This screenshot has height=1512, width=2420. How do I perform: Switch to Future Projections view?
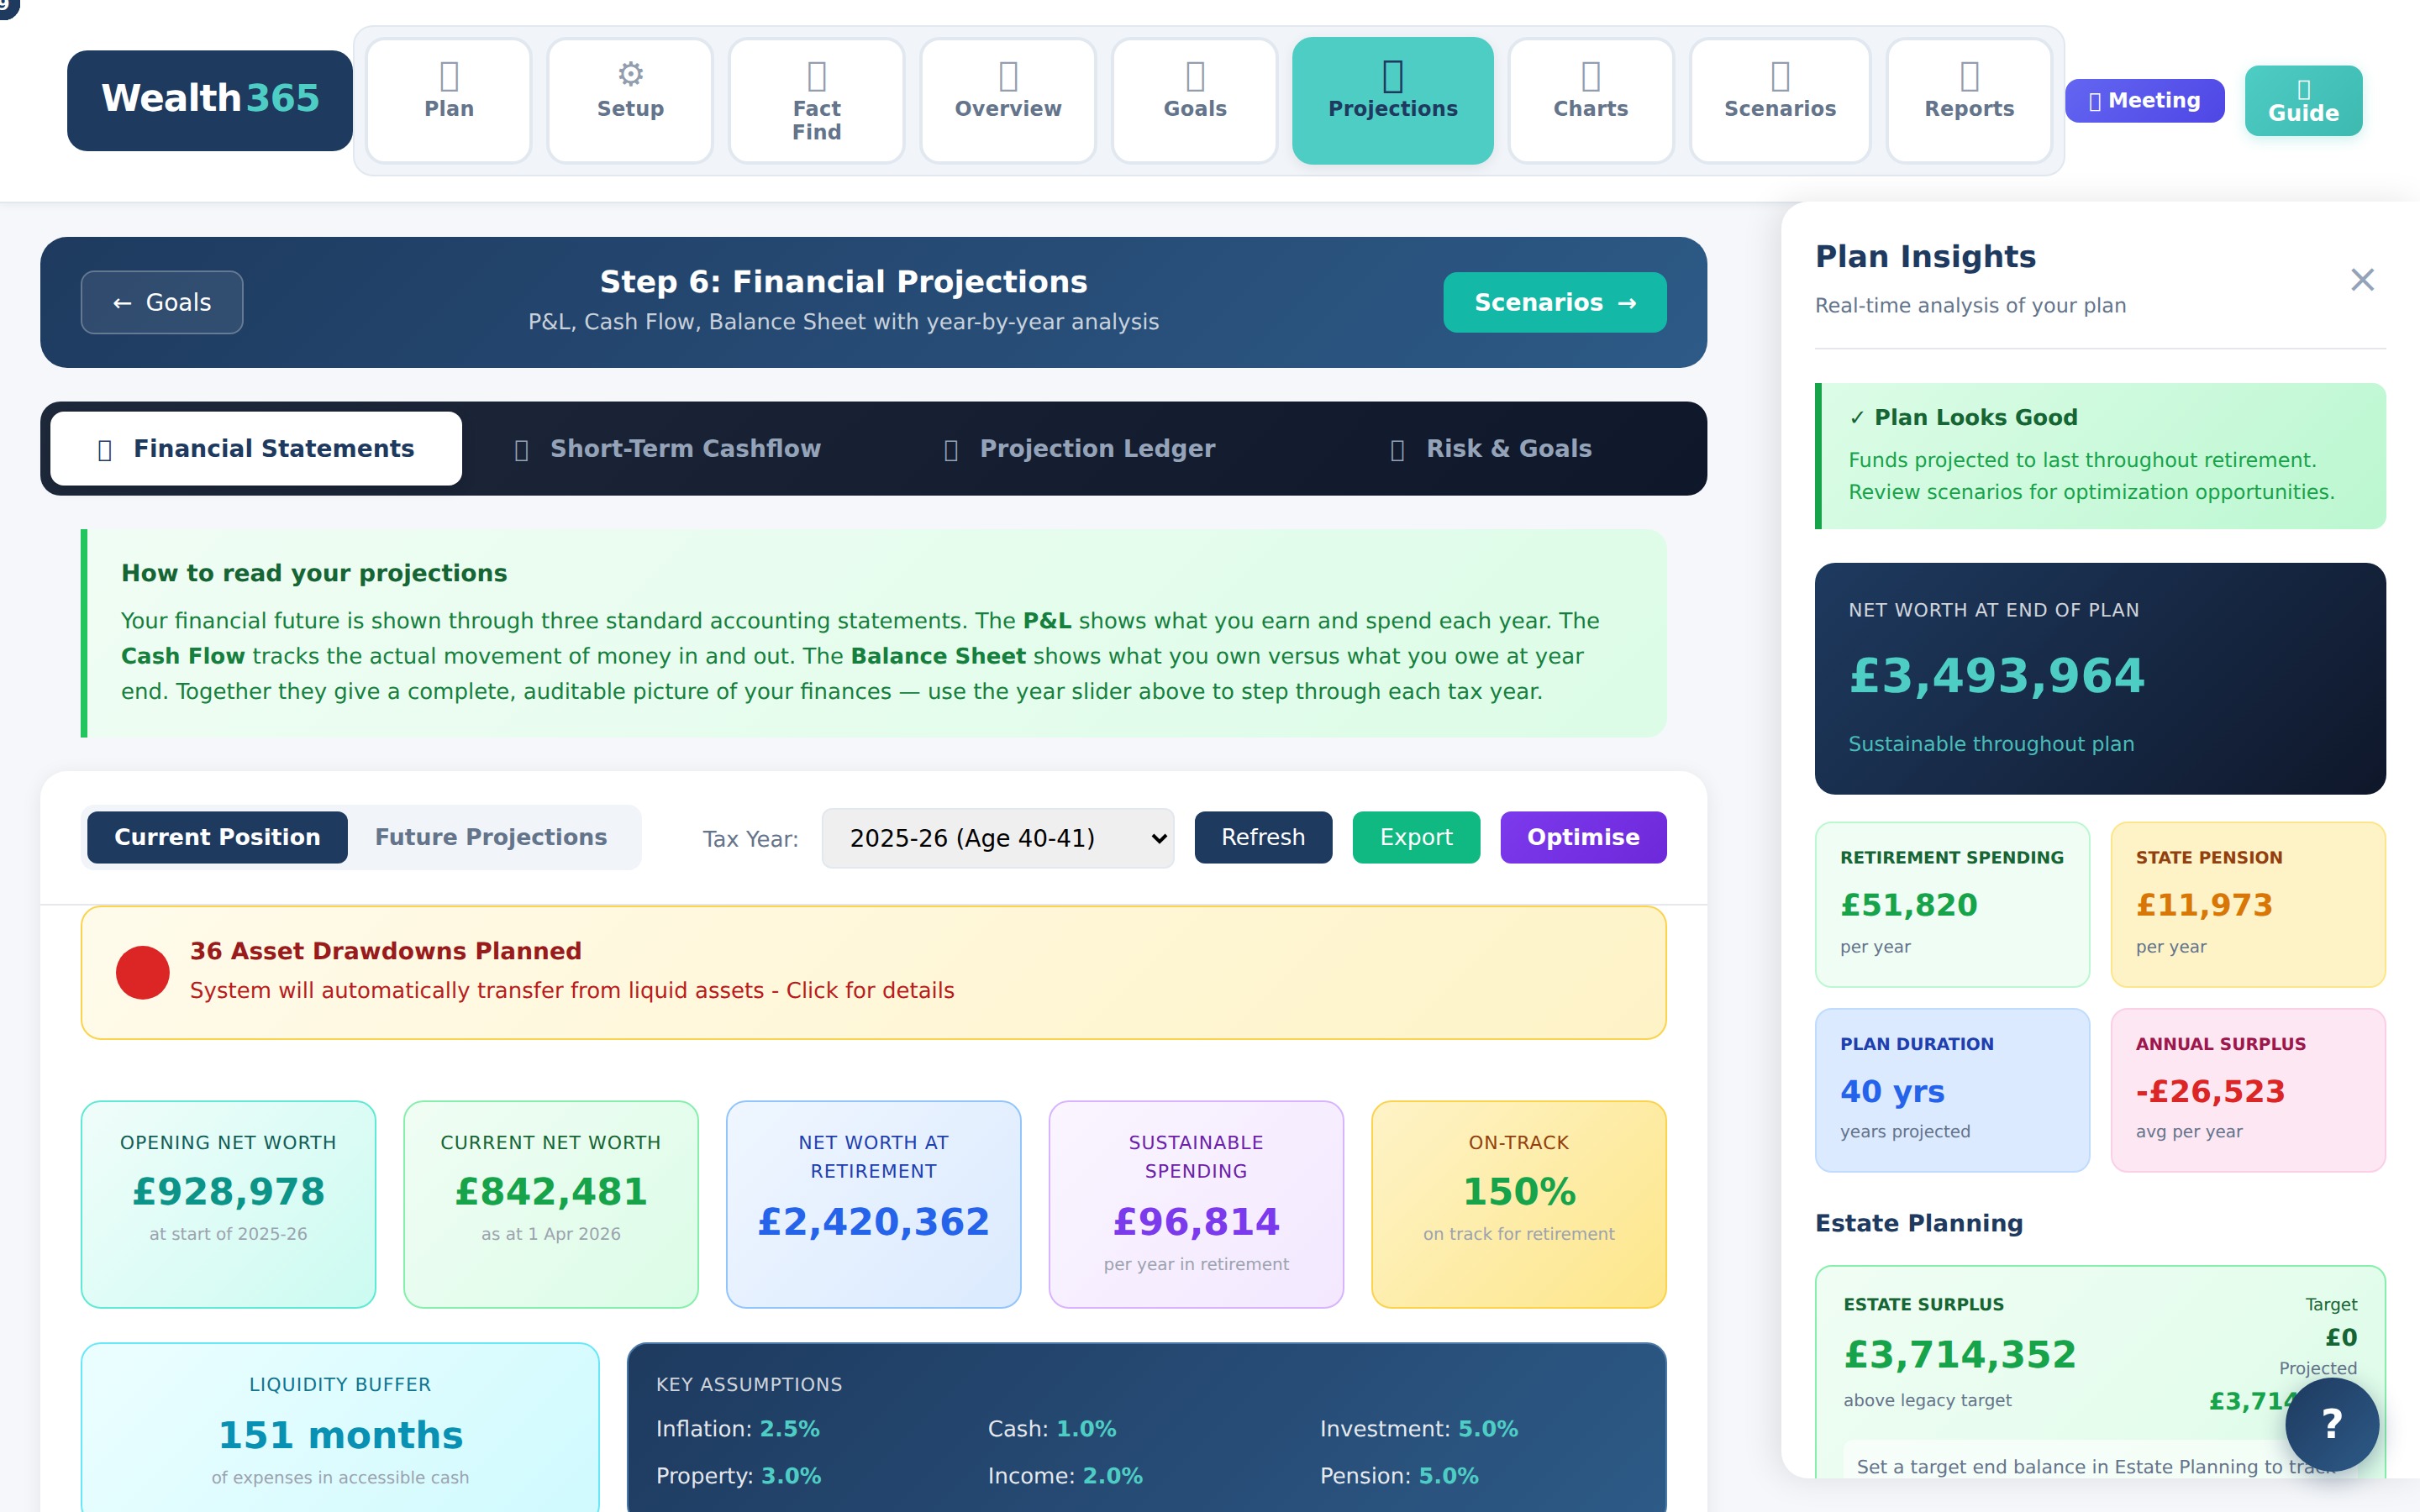(x=489, y=837)
